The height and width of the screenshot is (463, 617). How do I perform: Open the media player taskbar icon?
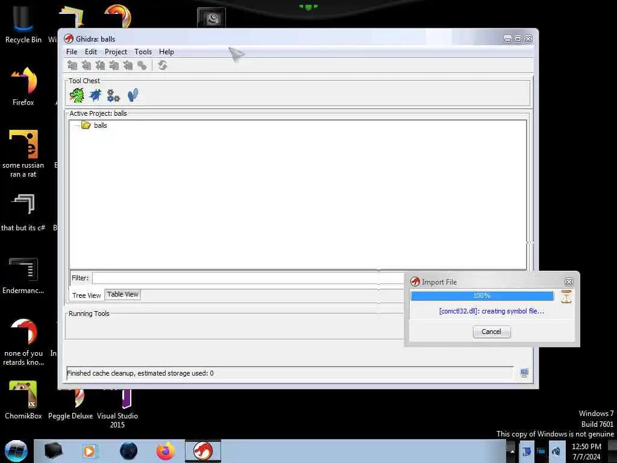(90, 451)
